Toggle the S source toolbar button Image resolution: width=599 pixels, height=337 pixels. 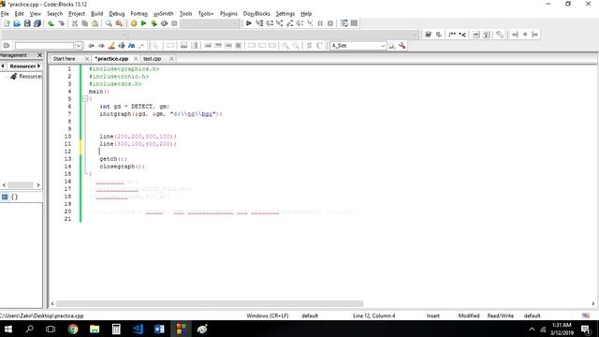(x=309, y=46)
